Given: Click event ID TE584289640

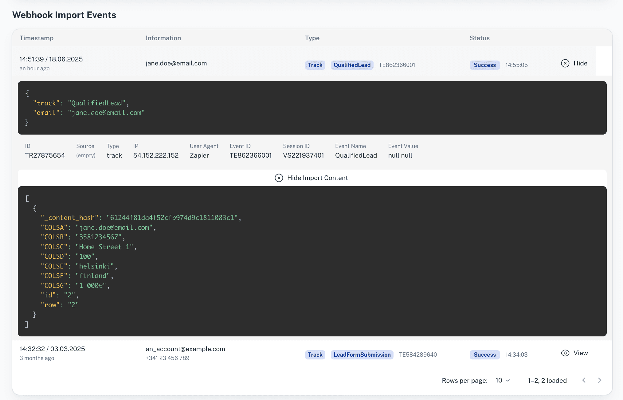Looking at the screenshot, I should [x=418, y=355].
